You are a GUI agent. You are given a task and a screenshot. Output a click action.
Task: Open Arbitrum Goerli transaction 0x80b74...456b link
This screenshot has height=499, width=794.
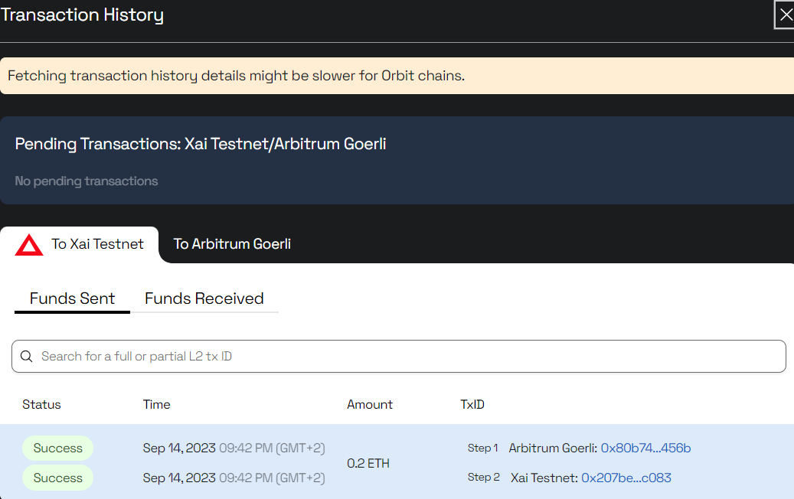[x=645, y=448]
